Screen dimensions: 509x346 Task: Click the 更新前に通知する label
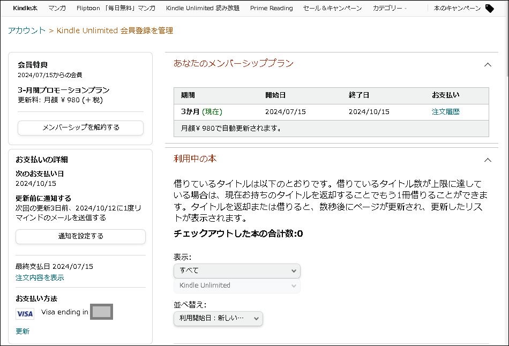click(43, 198)
